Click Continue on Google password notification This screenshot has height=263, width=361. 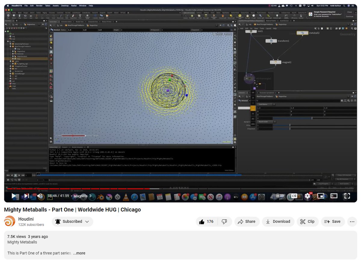pos(349,17)
